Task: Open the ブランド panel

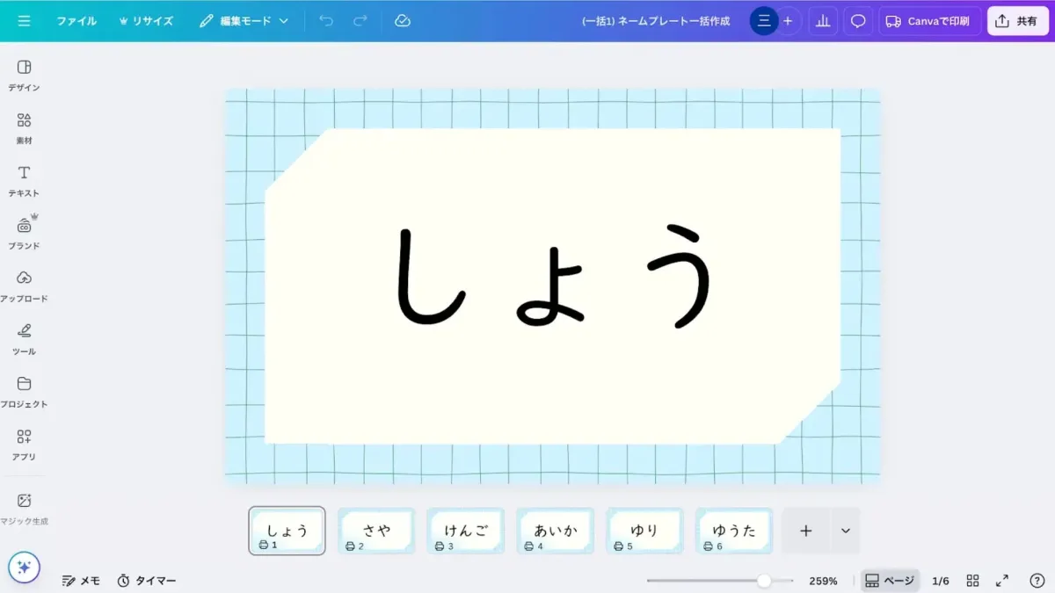Action: (24, 235)
